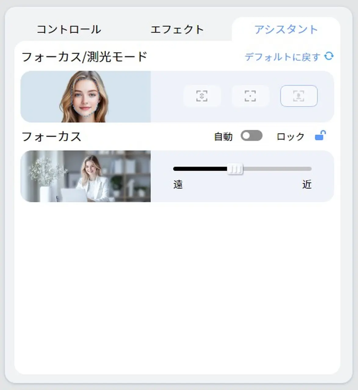Click the ロック text label
The image size is (358, 390).
coord(290,136)
